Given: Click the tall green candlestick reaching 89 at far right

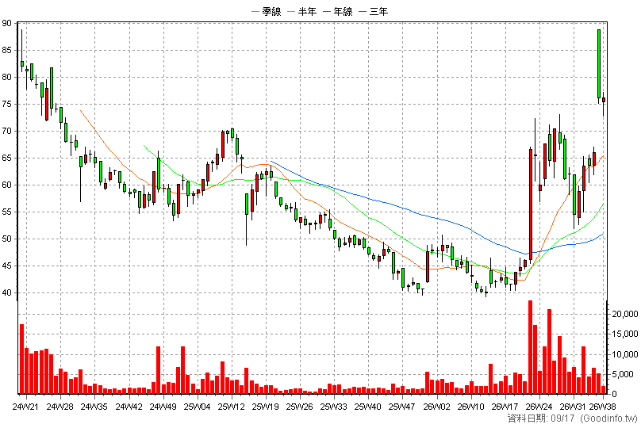Looking at the screenshot, I should pos(599,63).
